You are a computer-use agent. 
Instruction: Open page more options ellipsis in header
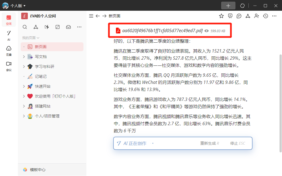(x=274, y=16)
